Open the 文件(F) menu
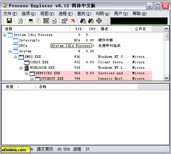The image size is (171, 154). click(x=10, y=14)
